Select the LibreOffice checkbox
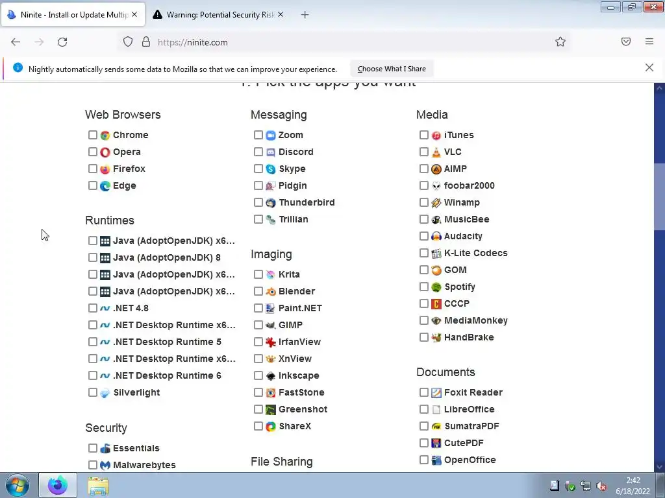 pos(423,409)
